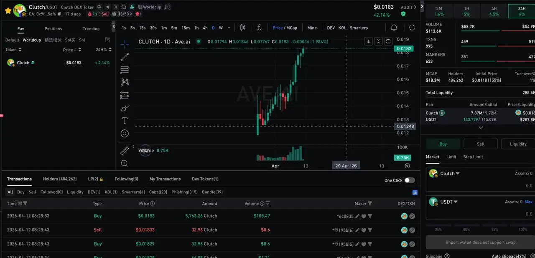Filter transactions by Phishing(315)
The image size is (535, 258).
point(184,192)
